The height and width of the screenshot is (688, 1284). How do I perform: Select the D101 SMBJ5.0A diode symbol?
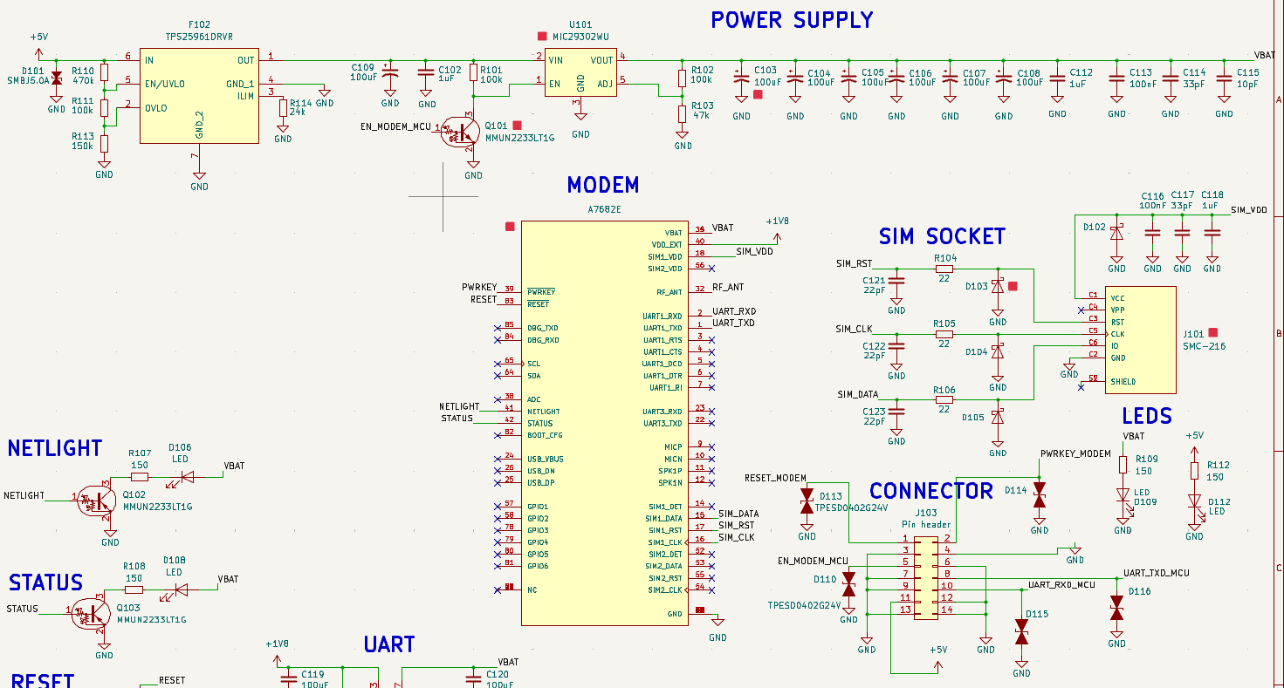[x=57, y=80]
